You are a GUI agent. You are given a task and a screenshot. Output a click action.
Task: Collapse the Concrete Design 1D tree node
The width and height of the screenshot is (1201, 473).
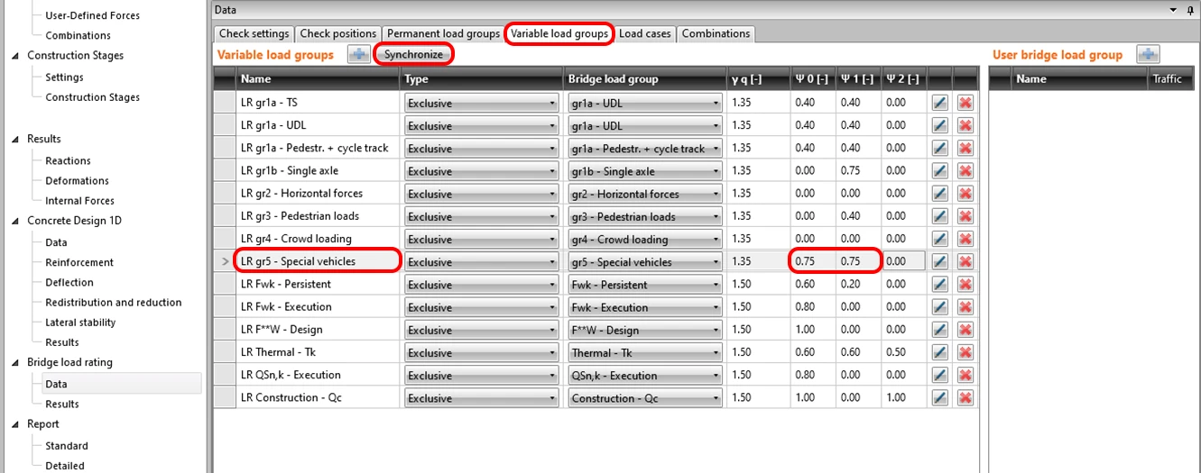tap(15, 221)
